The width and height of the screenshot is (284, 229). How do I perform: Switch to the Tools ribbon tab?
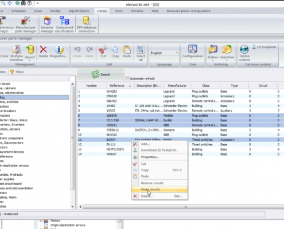coord(119,11)
